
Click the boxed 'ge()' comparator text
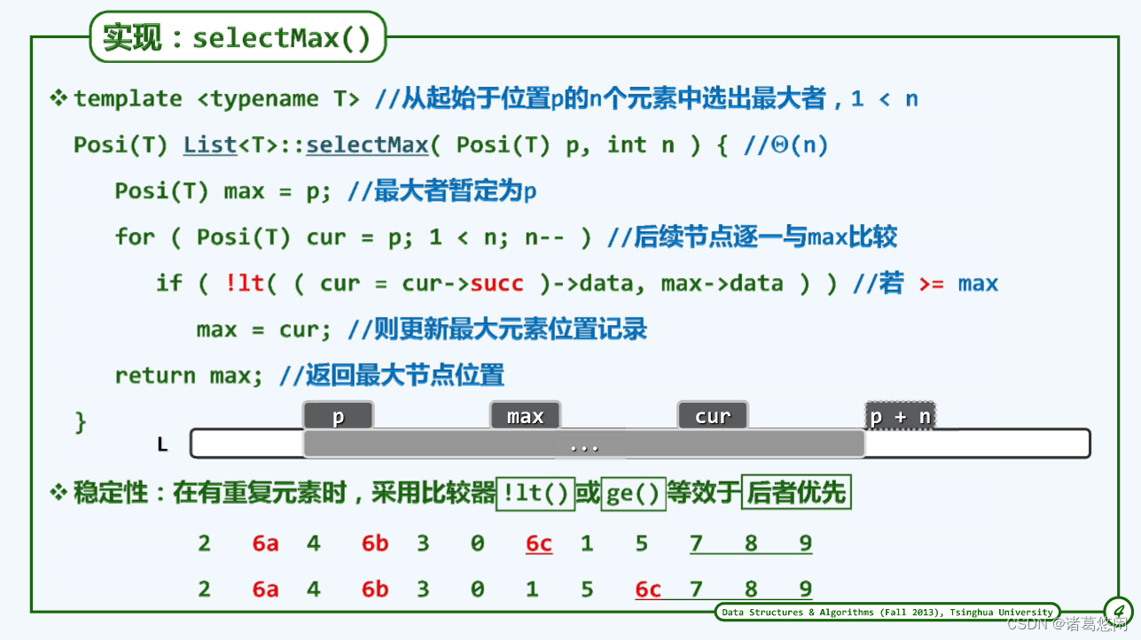pyautogui.click(x=633, y=493)
